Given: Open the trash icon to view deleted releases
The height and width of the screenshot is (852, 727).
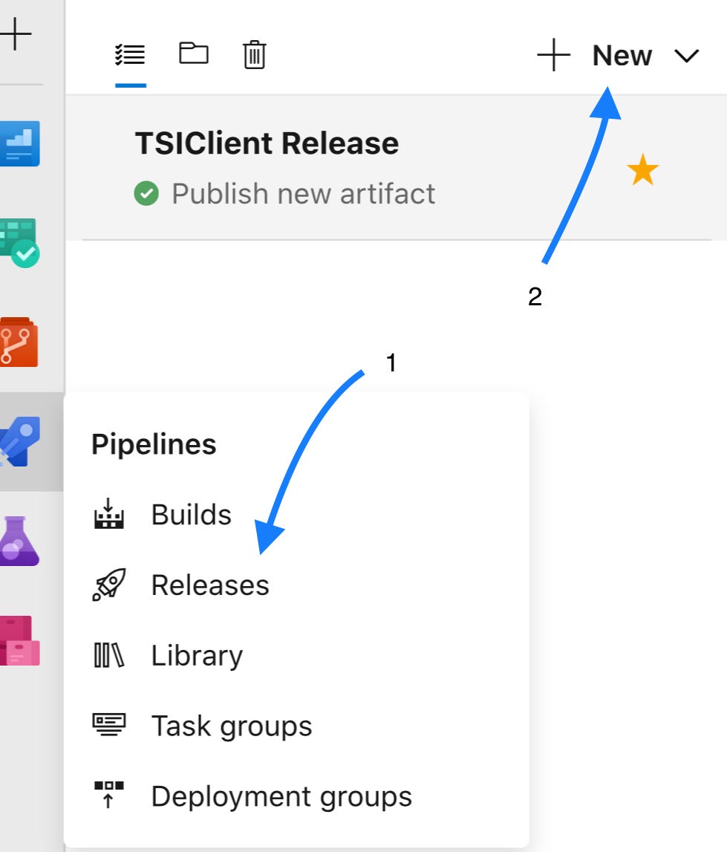Looking at the screenshot, I should pos(253,54).
